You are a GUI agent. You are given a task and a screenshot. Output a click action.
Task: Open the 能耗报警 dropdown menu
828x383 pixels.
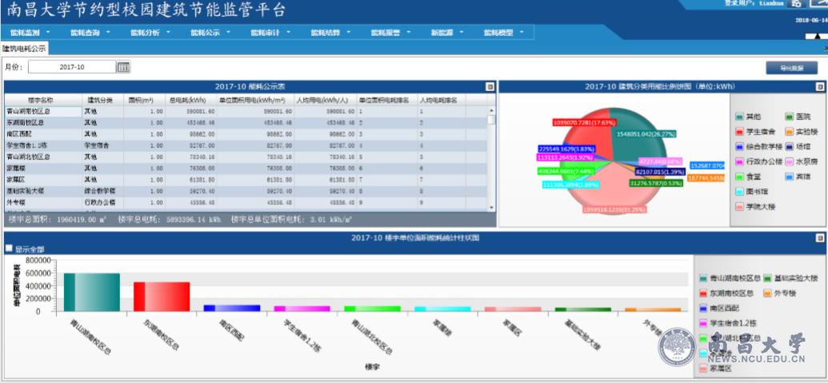coord(390,33)
